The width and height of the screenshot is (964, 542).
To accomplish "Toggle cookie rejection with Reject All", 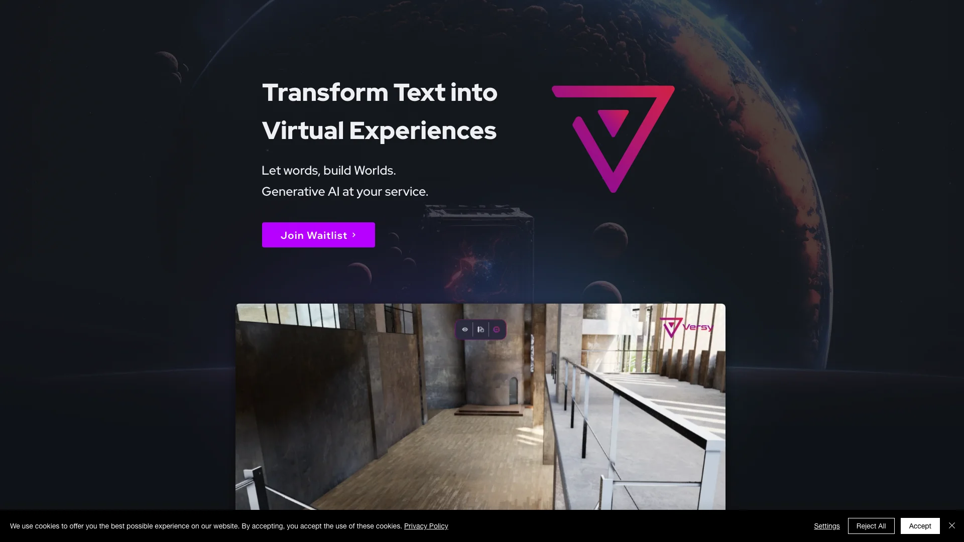I will coord(871,525).
